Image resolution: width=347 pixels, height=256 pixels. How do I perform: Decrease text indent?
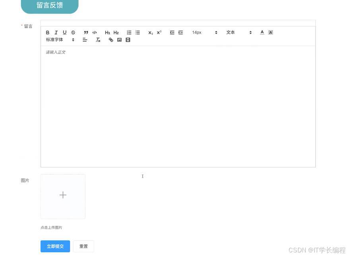tap(172, 33)
